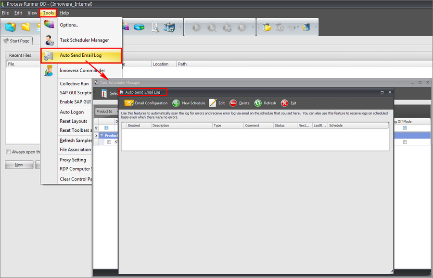The width and height of the screenshot is (433, 278).
Task: Open the Help menu
Action: [64, 13]
